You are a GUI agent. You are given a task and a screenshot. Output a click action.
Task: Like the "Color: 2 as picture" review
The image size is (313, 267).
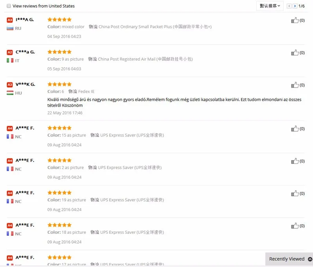pos(295,161)
